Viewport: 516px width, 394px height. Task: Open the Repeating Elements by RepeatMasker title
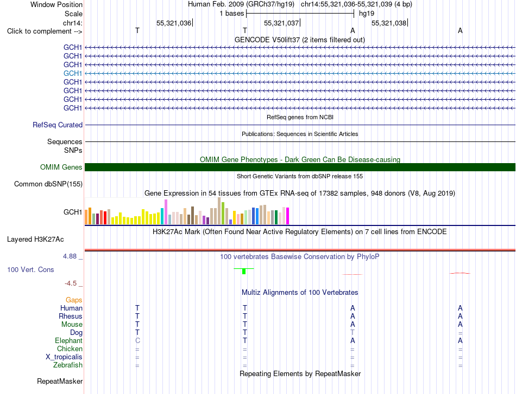[x=300, y=373]
